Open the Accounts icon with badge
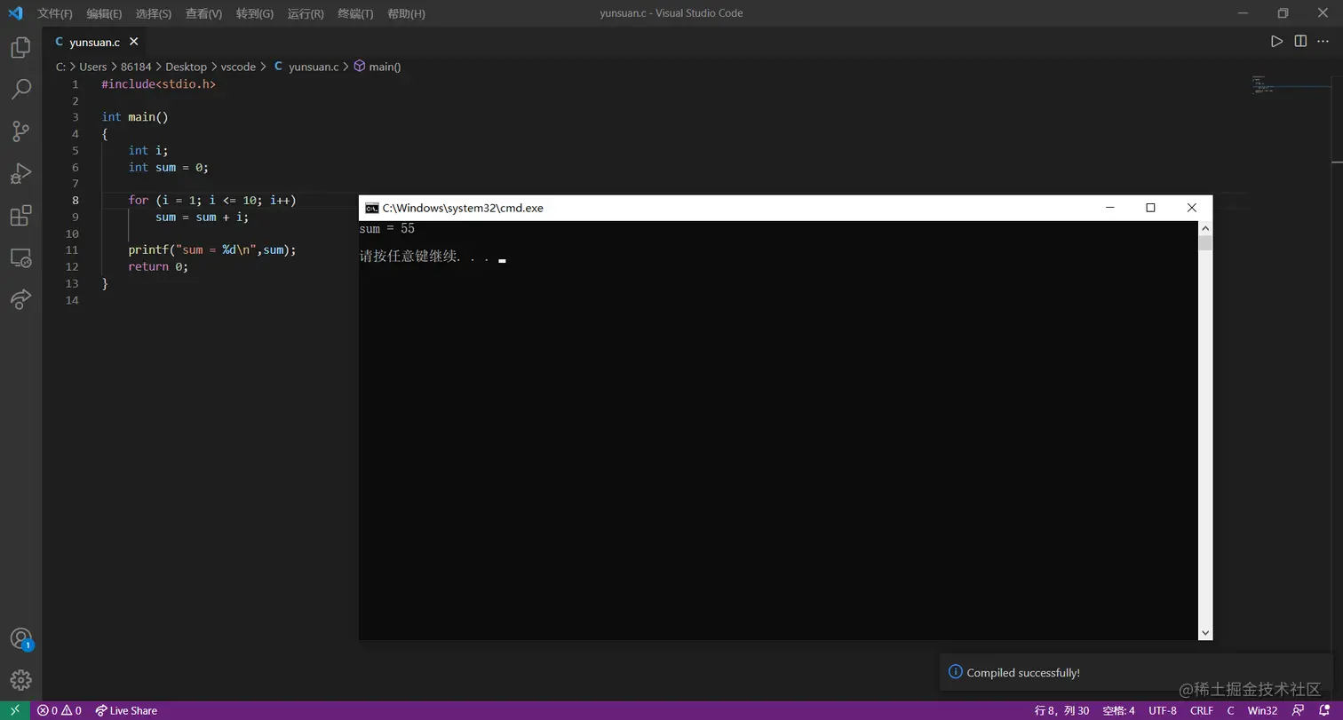Viewport: 1343px width, 720px height. pyautogui.click(x=20, y=638)
